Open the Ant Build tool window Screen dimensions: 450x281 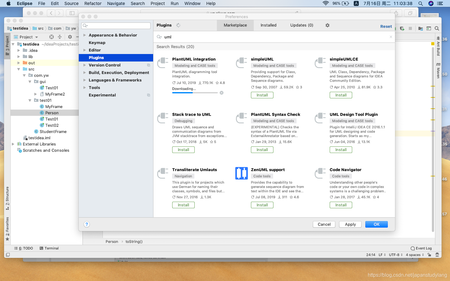[438, 47]
